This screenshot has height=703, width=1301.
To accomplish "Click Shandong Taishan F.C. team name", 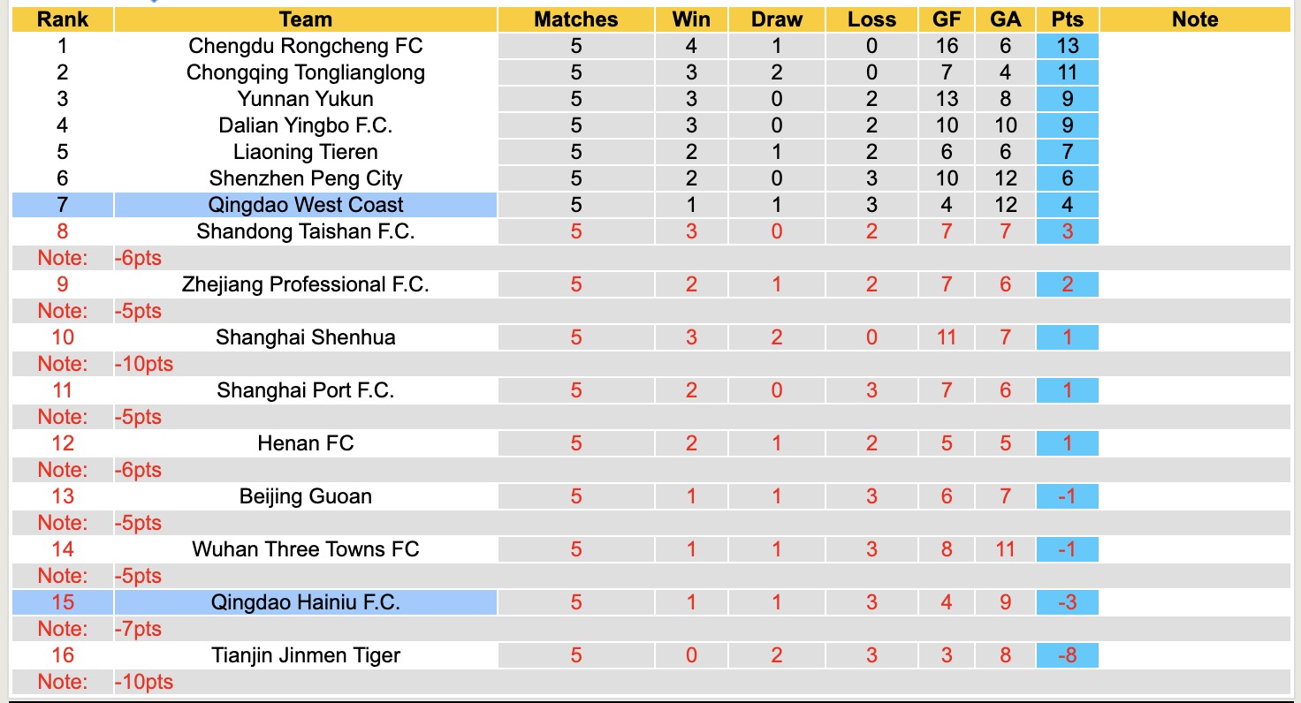I will pos(306,231).
